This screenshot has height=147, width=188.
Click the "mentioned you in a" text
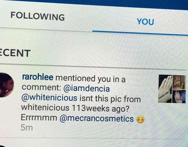pos(91,79)
